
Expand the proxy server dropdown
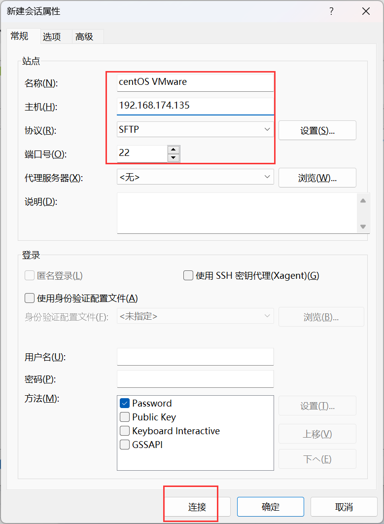(x=195, y=177)
